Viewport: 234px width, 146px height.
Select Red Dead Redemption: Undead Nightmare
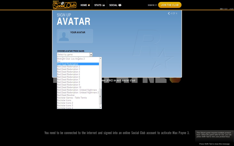tap(78, 90)
